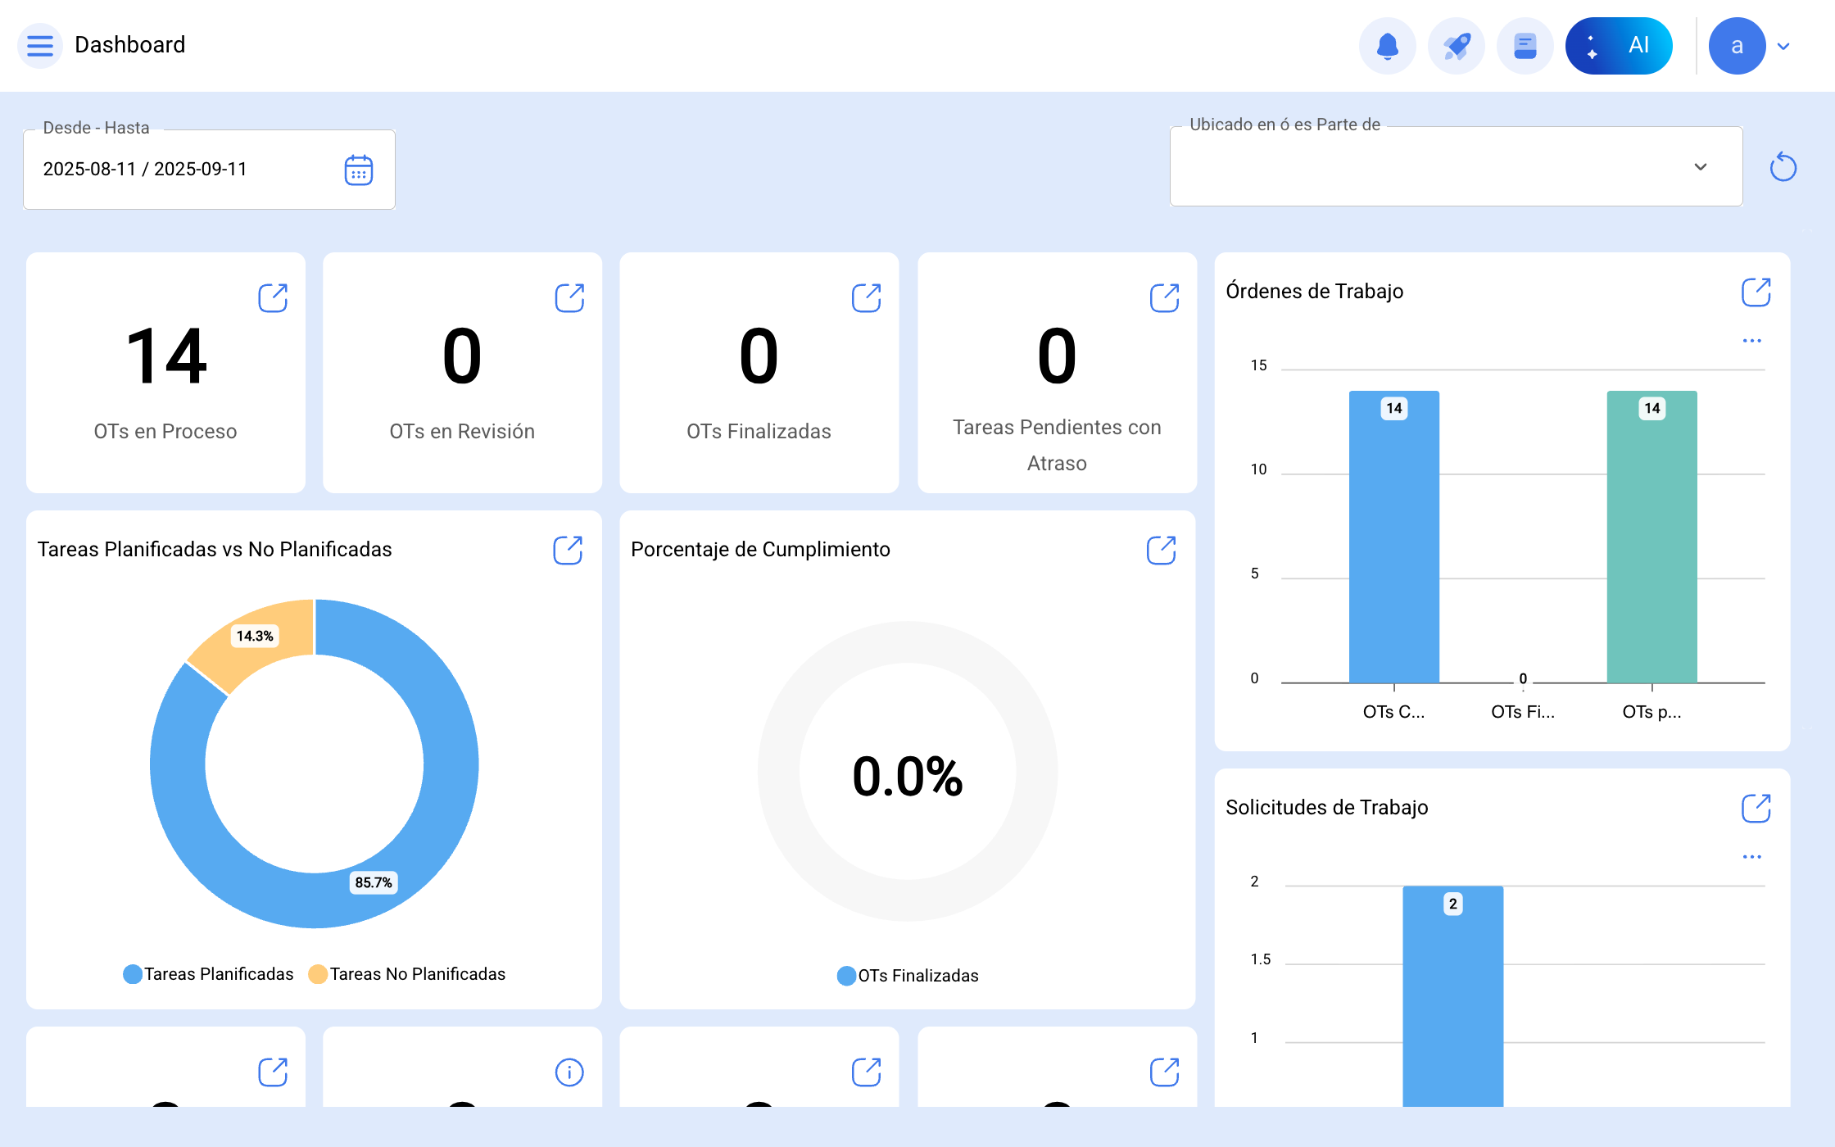Open Tareas Pendientes con Atraso card link
Viewport: 1835px width, 1147px height.
1164,297
